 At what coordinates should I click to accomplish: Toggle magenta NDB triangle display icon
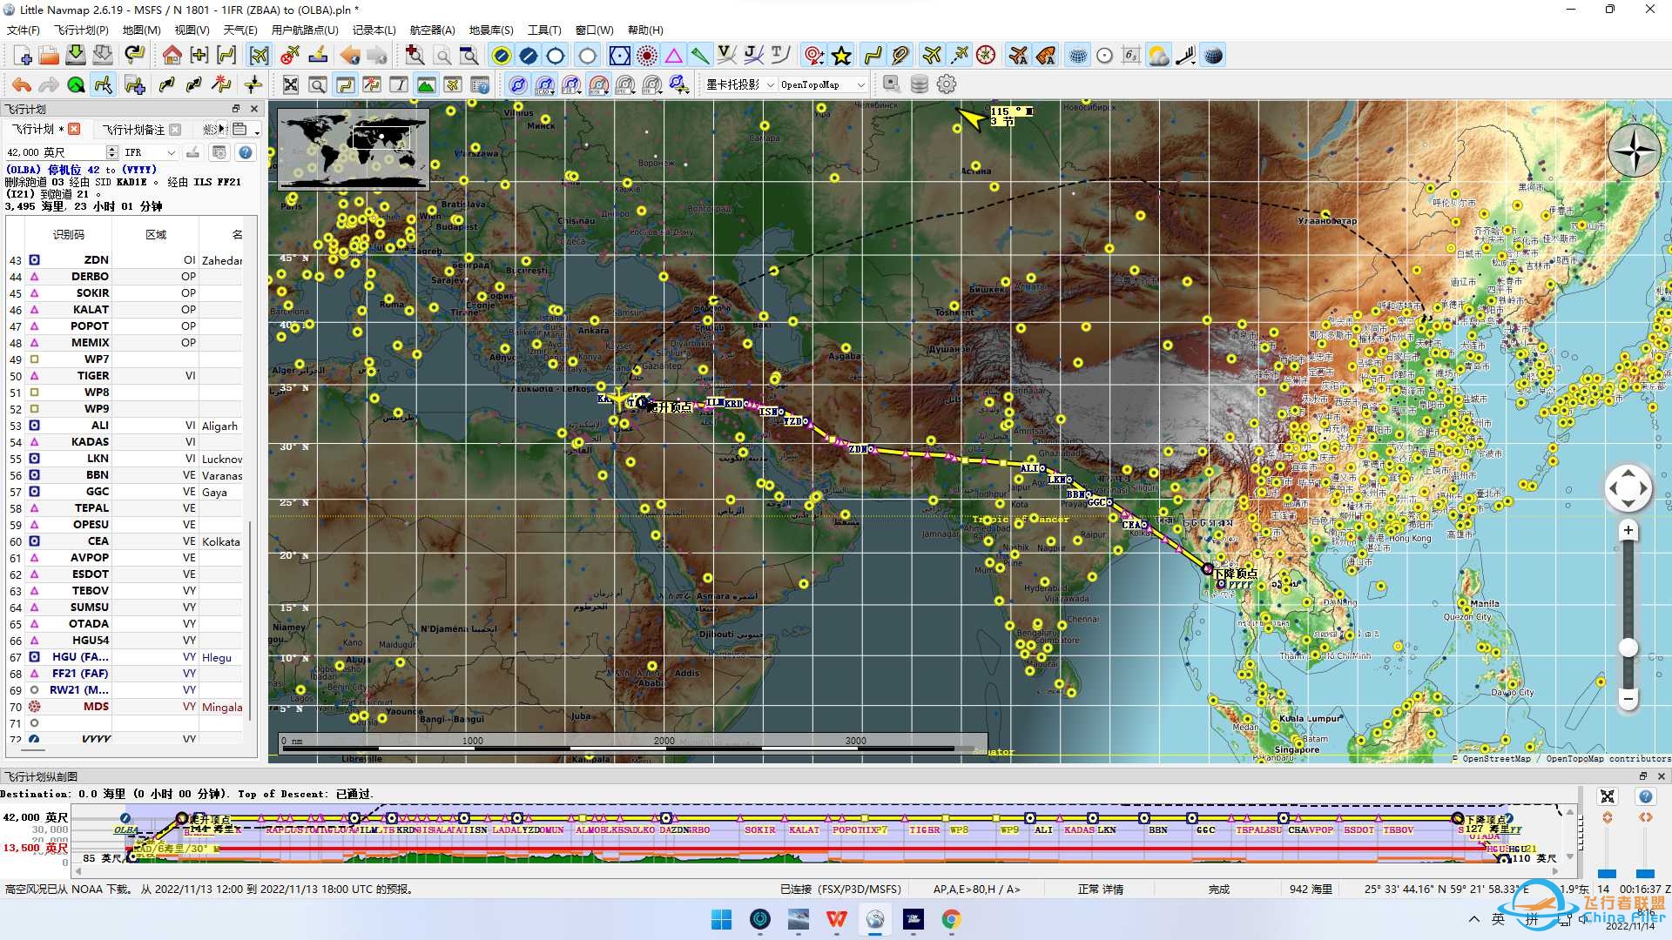(674, 56)
